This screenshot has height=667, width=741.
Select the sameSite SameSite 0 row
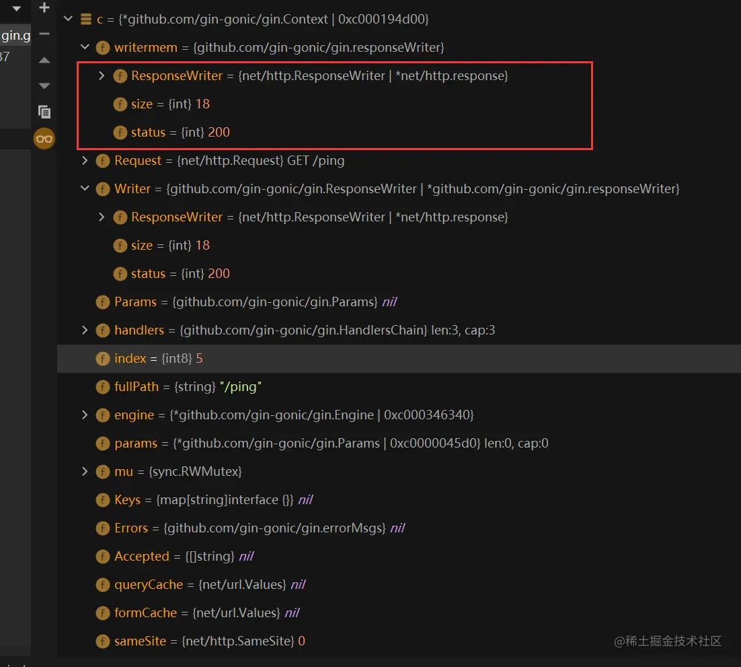[399, 641]
